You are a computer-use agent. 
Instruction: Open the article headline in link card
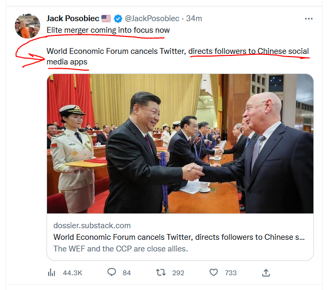(179, 237)
